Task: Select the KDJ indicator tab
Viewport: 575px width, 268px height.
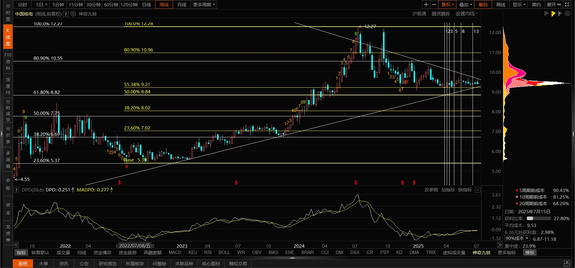Action: [x=193, y=252]
